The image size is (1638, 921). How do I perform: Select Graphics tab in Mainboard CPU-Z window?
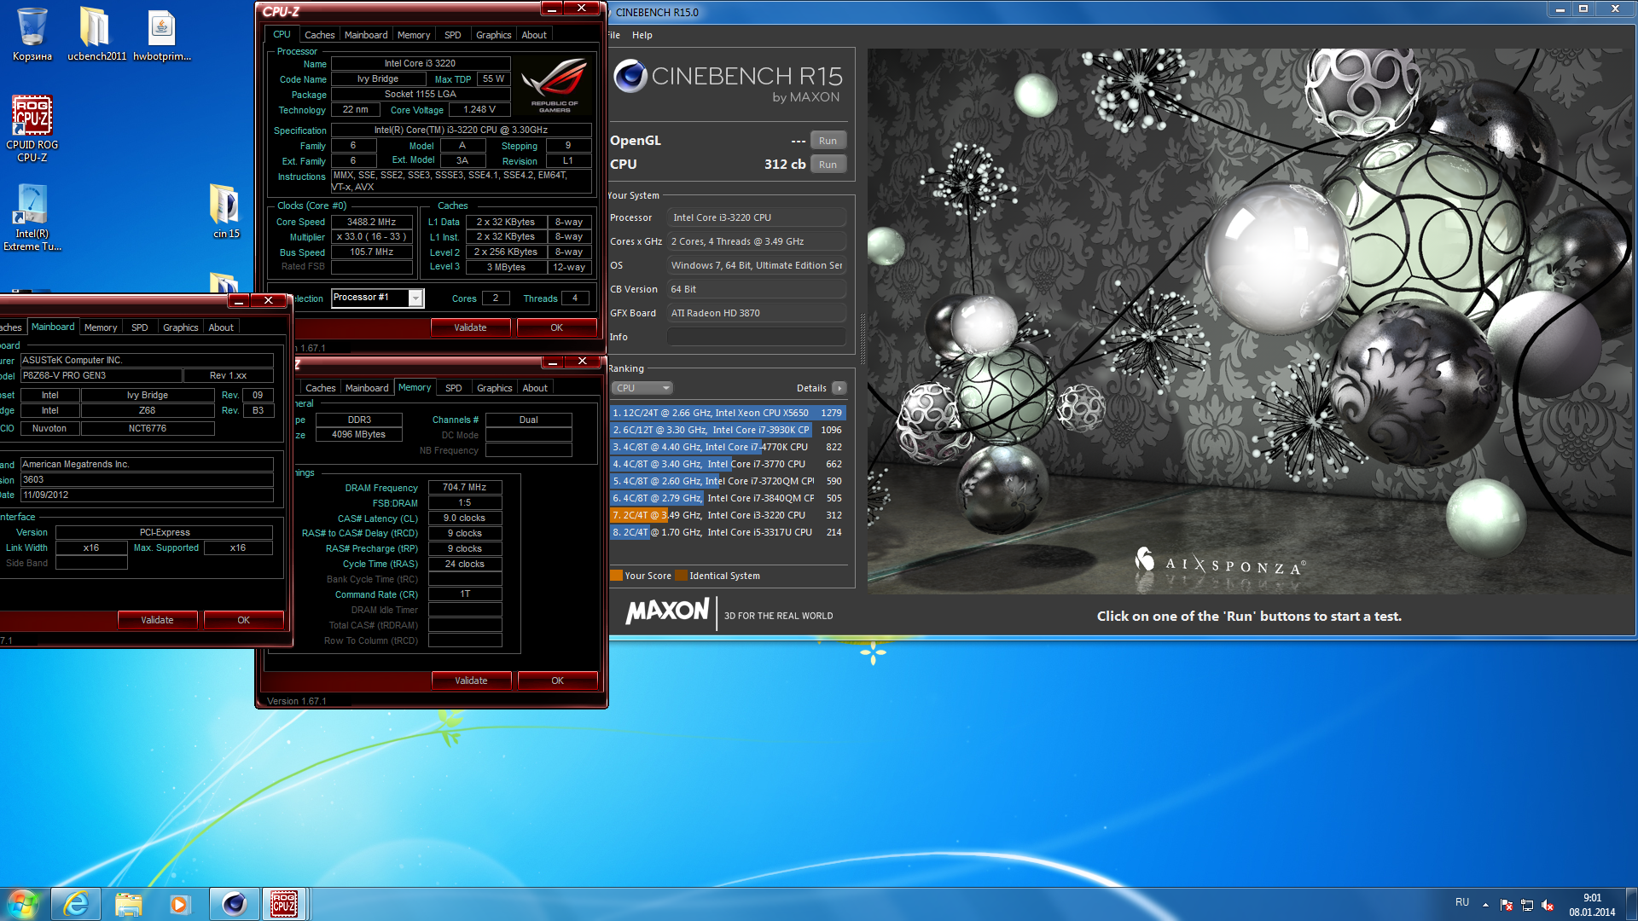click(x=181, y=327)
